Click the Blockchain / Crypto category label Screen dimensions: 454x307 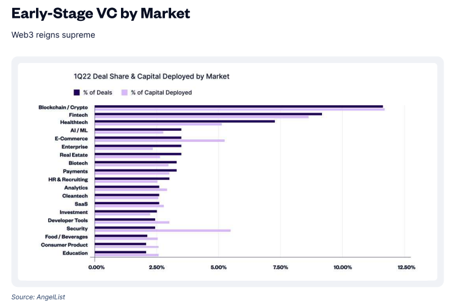point(63,107)
